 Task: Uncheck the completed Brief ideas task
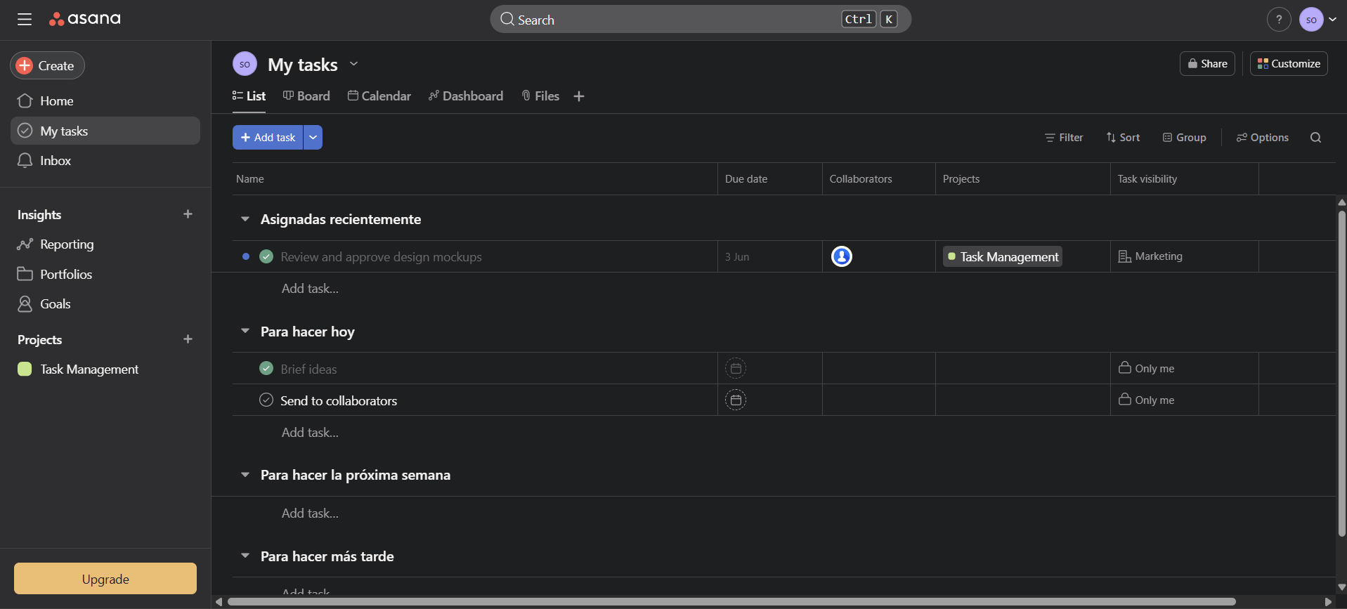(x=266, y=369)
